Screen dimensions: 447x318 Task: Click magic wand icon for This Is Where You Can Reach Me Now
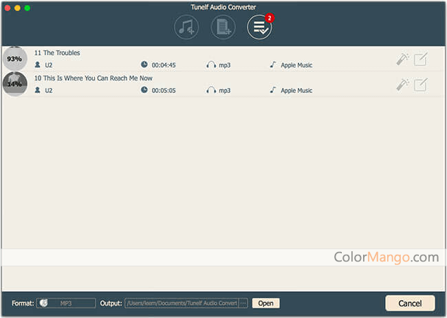tap(402, 85)
